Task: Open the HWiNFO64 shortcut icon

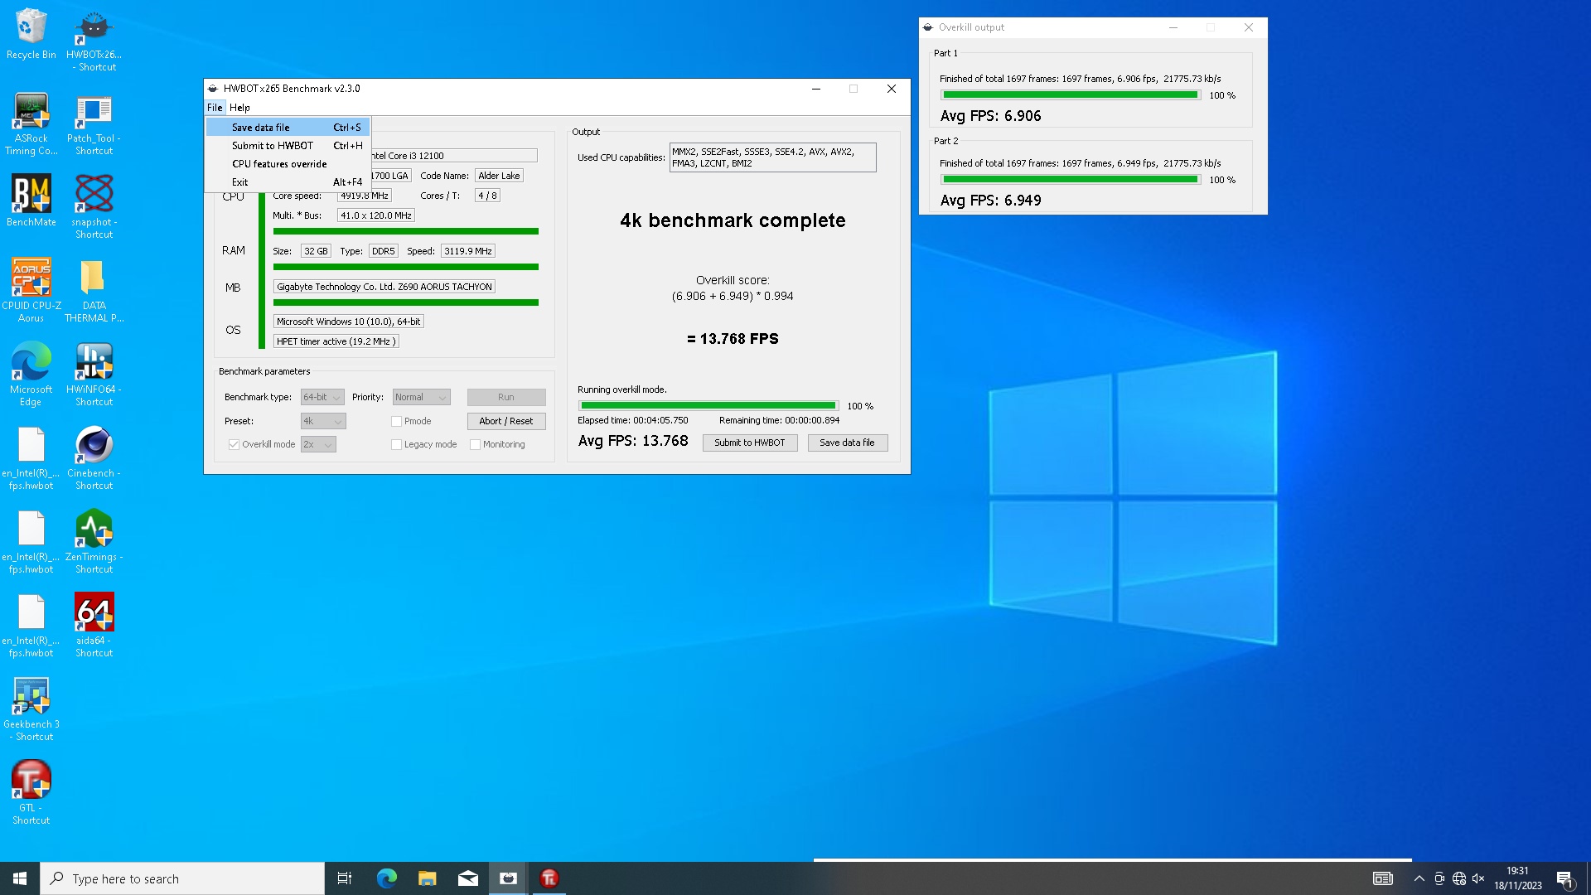Action: (94, 375)
